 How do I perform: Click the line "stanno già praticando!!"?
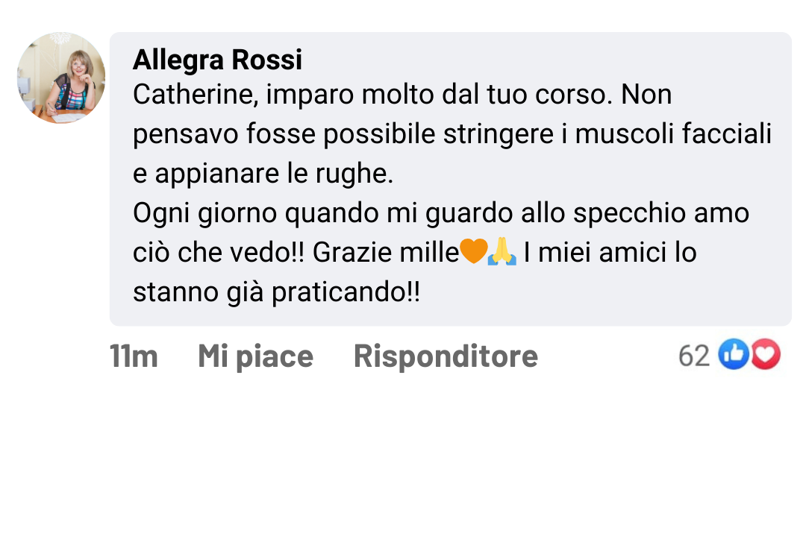pos(276,292)
